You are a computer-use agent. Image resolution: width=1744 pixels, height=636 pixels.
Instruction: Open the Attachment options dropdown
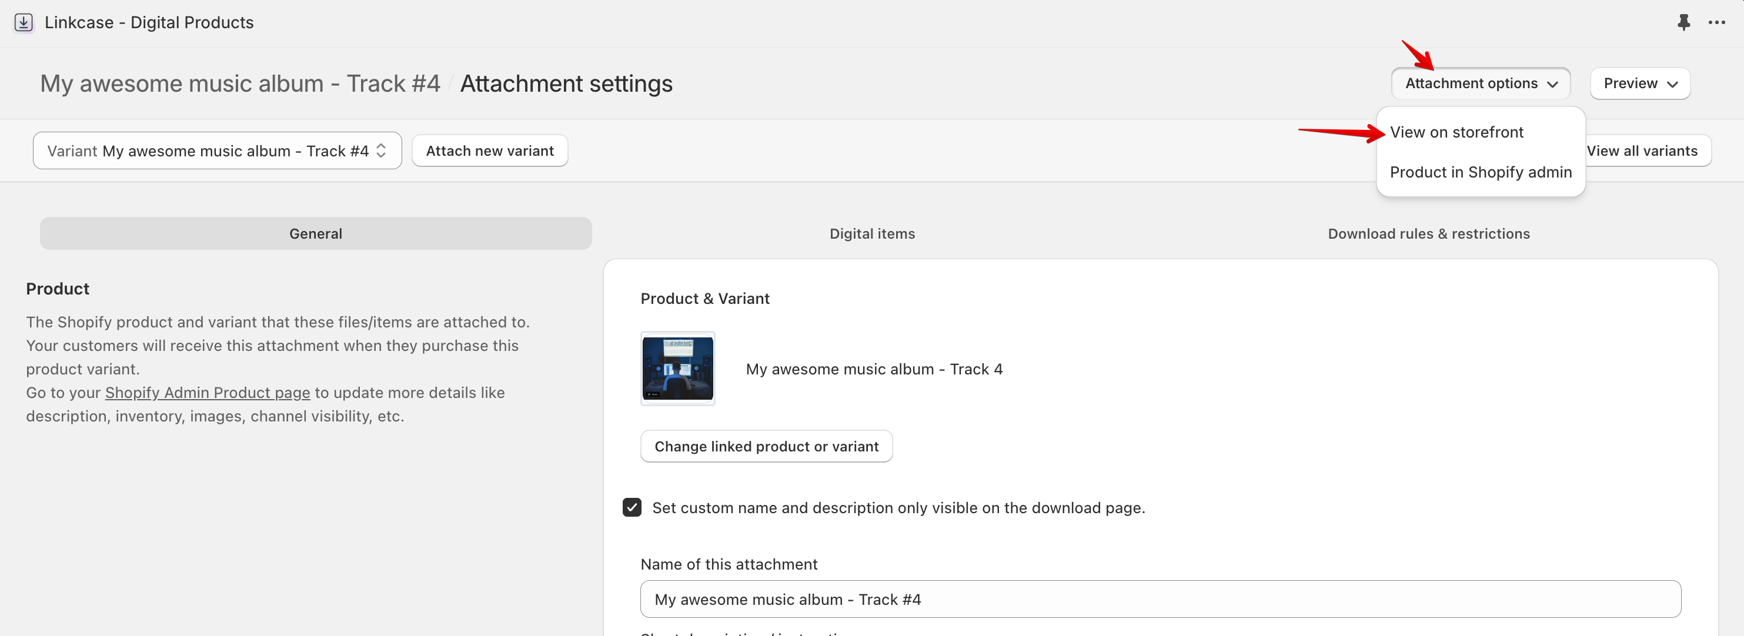1480,83
